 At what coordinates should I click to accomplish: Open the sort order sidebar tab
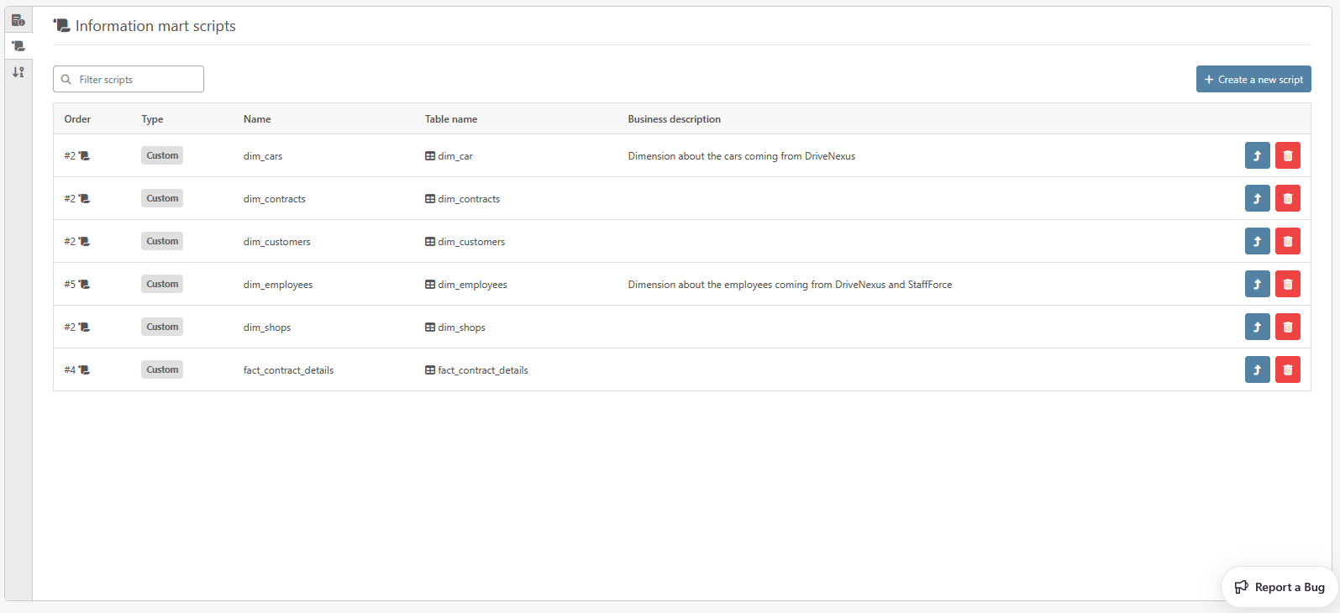[18, 72]
